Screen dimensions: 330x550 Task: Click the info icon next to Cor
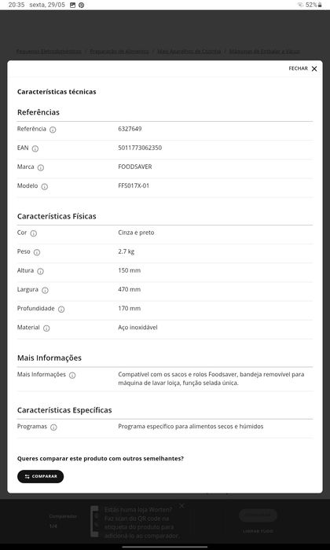(34, 233)
